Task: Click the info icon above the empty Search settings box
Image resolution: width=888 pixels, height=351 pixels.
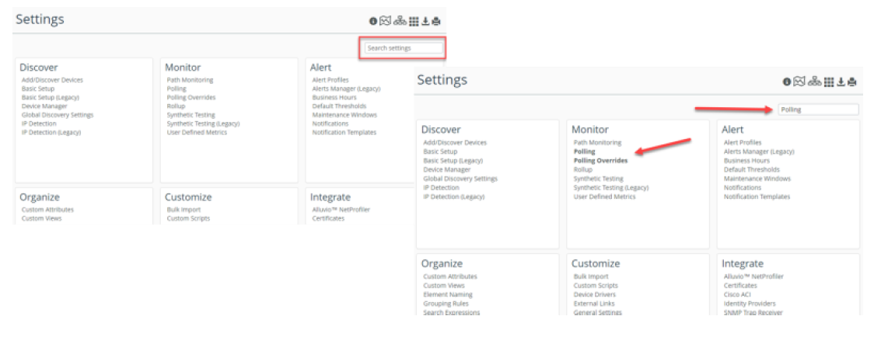Action: tap(372, 21)
